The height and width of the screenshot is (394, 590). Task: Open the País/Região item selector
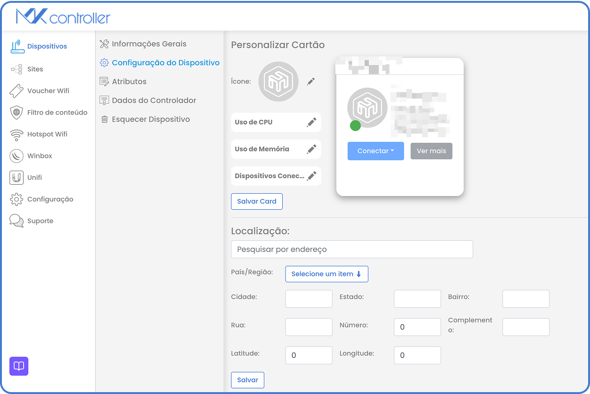pyautogui.click(x=327, y=274)
